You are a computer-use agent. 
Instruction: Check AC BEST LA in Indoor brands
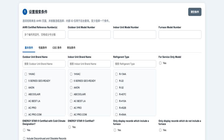tap(71, 101)
